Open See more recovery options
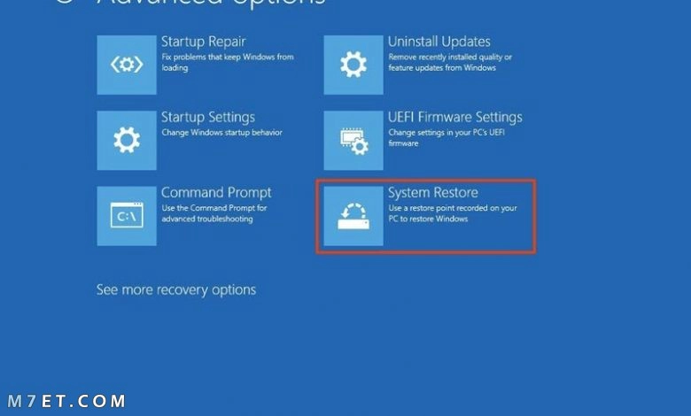691x416 pixels. click(175, 289)
